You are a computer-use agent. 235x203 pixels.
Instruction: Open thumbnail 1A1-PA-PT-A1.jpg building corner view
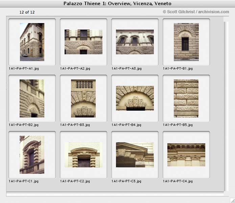[x=32, y=42]
